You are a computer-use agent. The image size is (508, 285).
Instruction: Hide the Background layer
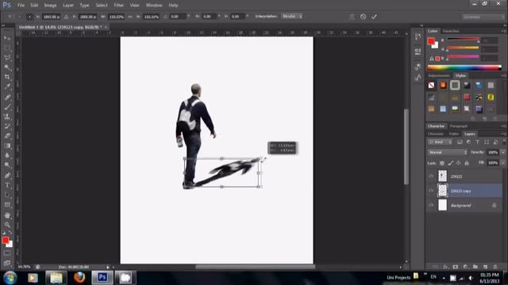pyautogui.click(x=431, y=205)
